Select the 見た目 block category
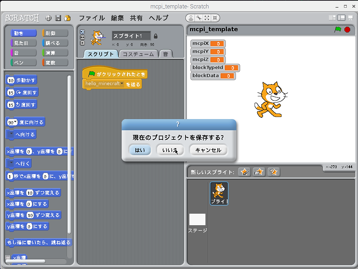This screenshot has height=269, width=358. pyautogui.click(x=23, y=43)
